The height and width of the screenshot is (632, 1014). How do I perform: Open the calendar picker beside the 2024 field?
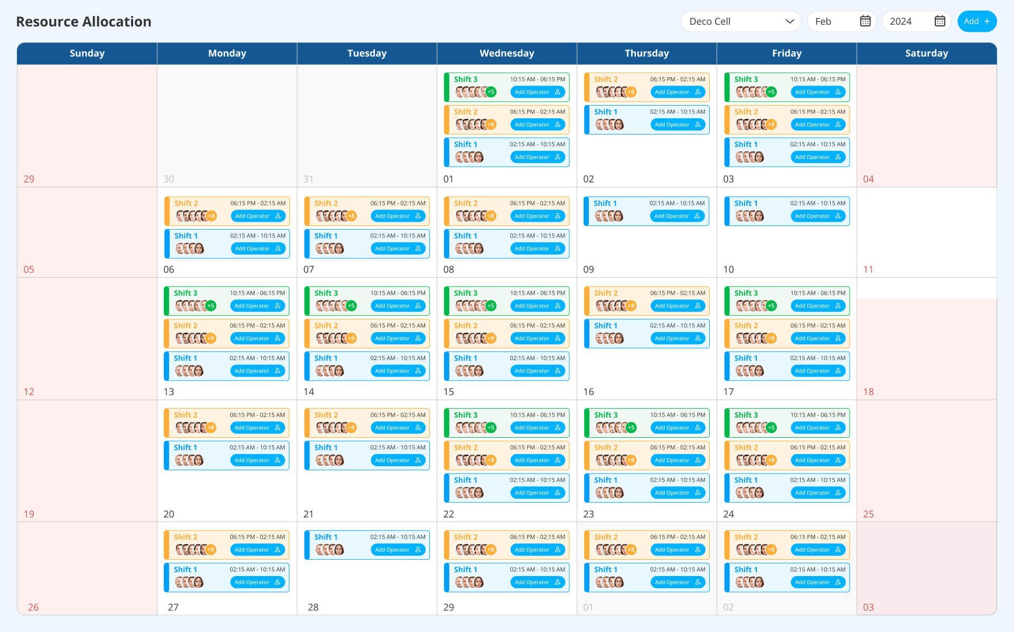tap(940, 21)
